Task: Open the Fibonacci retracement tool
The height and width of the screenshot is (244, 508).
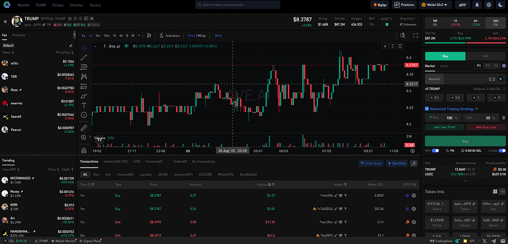Action: coord(84,67)
